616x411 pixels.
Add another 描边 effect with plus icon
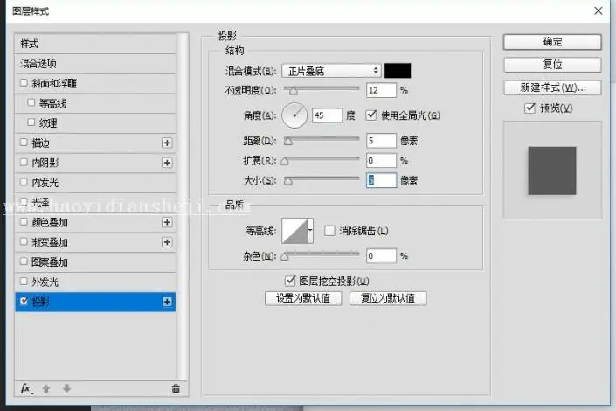(x=167, y=143)
